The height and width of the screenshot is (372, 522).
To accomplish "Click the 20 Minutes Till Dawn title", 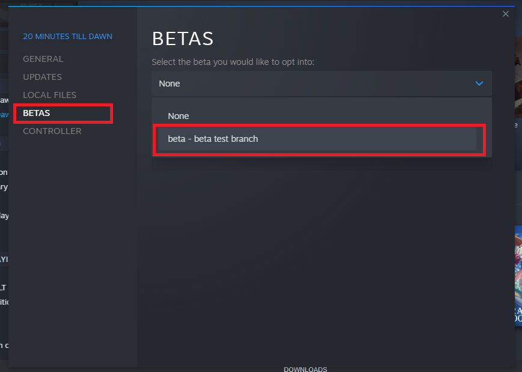I will point(67,36).
